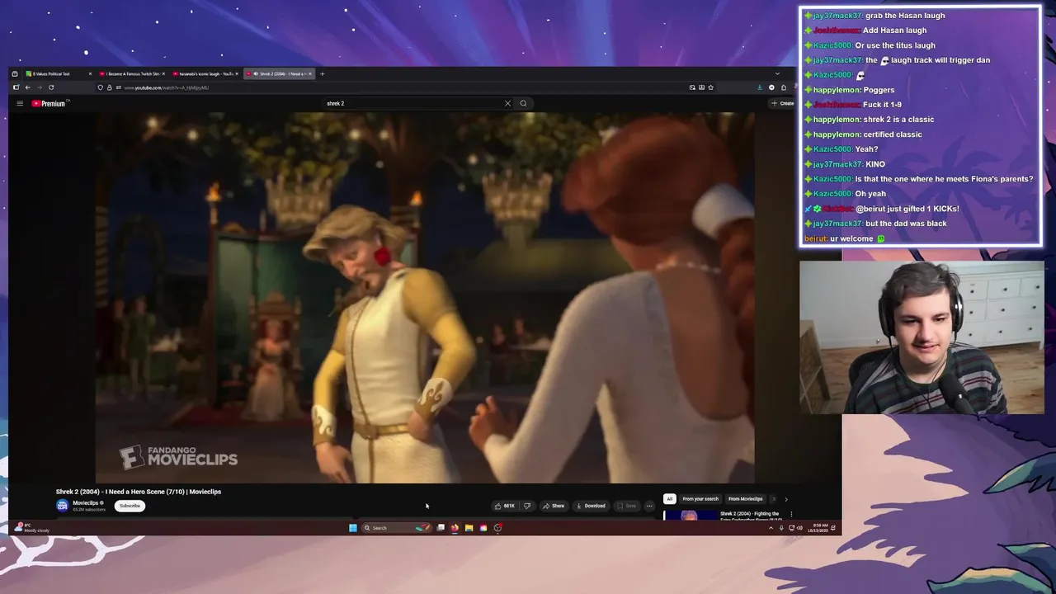Open the Firefox-style browser taskbar icon

pos(455,528)
